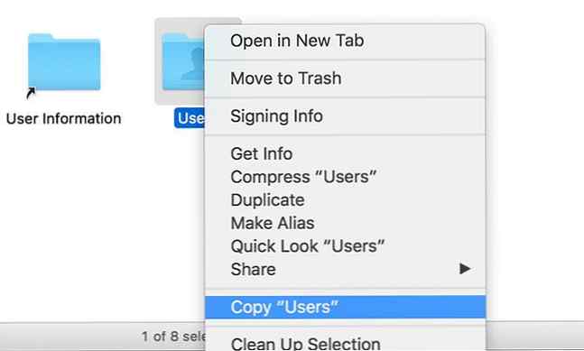The image size is (584, 351).
Task: Click the User Information folder name text
Action: pyautogui.click(x=64, y=119)
